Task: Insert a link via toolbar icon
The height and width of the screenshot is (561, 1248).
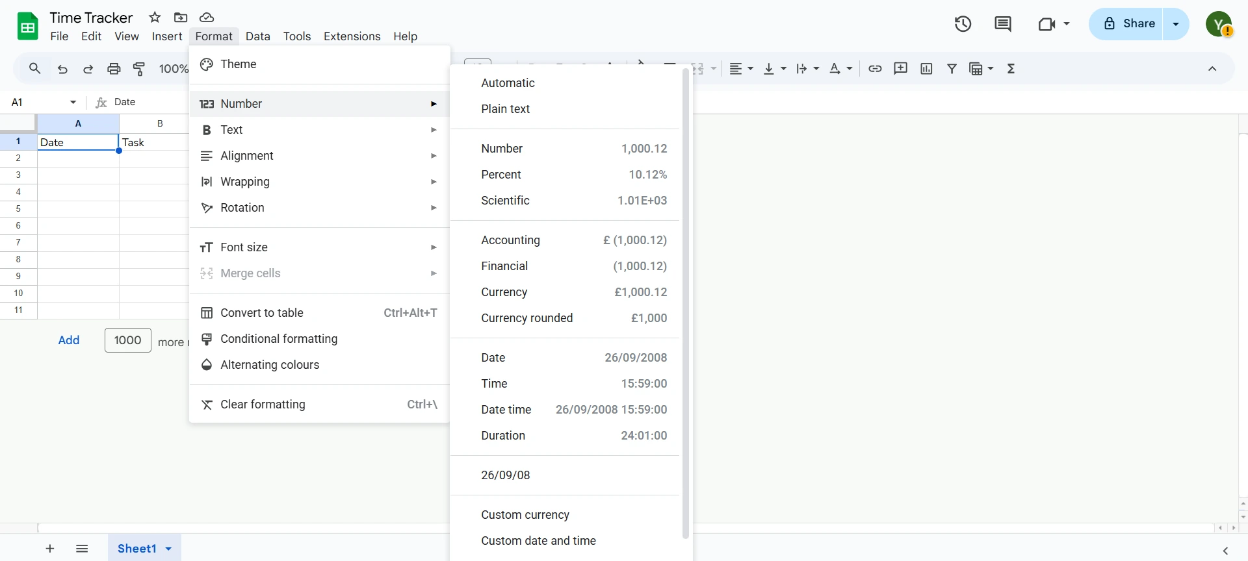Action: tap(875, 68)
